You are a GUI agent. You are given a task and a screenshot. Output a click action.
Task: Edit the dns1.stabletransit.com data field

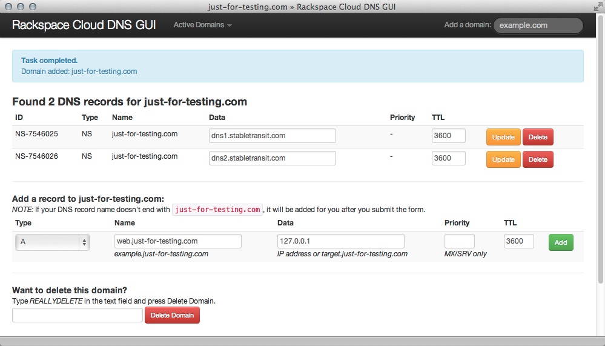click(273, 136)
